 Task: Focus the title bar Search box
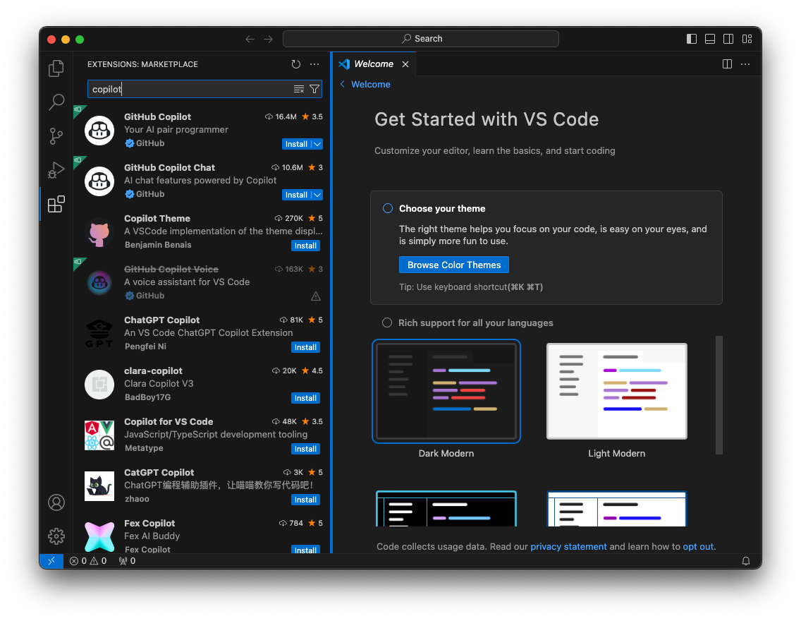[x=420, y=39]
